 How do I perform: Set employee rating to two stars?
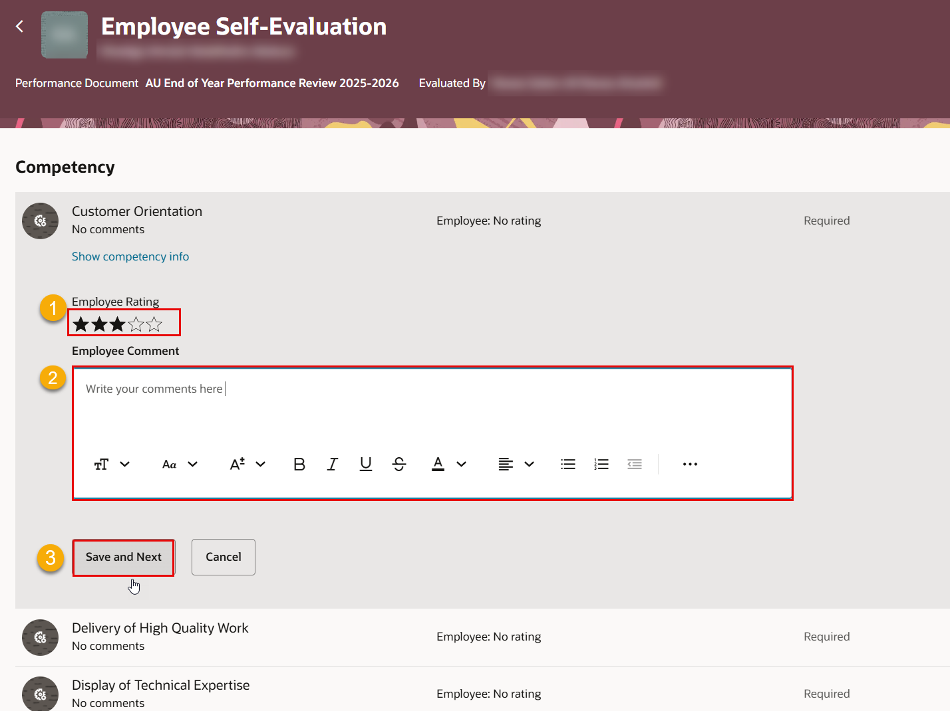point(100,324)
